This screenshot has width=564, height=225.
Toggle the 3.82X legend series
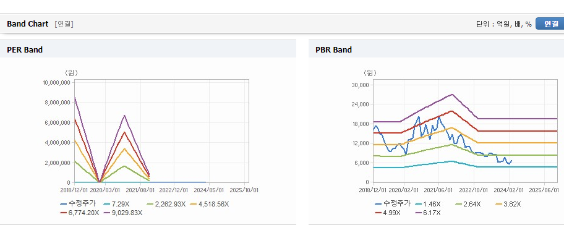pyautogui.click(x=508, y=204)
